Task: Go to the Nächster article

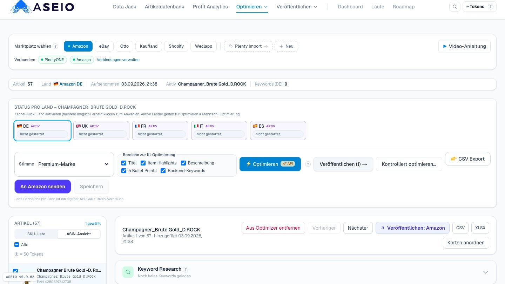Action: (358, 228)
